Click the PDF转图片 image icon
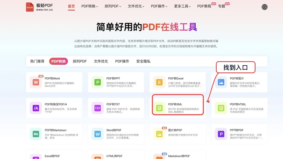 tap(221, 82)
